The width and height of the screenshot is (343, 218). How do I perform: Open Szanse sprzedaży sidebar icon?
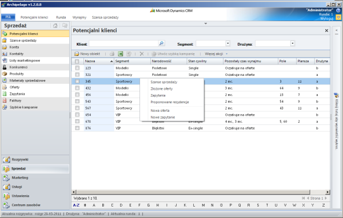point(5,41)
